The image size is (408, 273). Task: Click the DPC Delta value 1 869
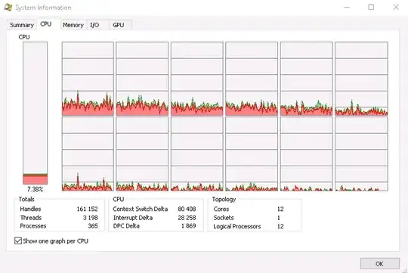point(189,226)
